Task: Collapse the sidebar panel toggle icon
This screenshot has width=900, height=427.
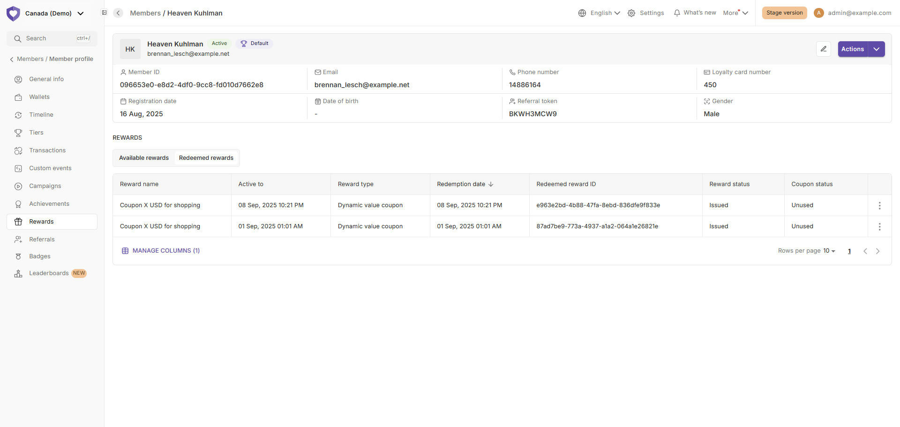Action: [x=104, y=13]
